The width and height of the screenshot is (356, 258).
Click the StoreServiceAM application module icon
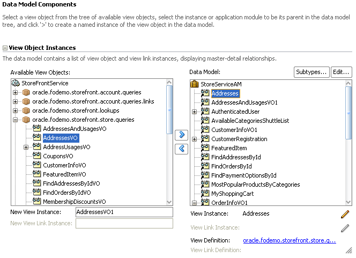(x=194, y=84)
